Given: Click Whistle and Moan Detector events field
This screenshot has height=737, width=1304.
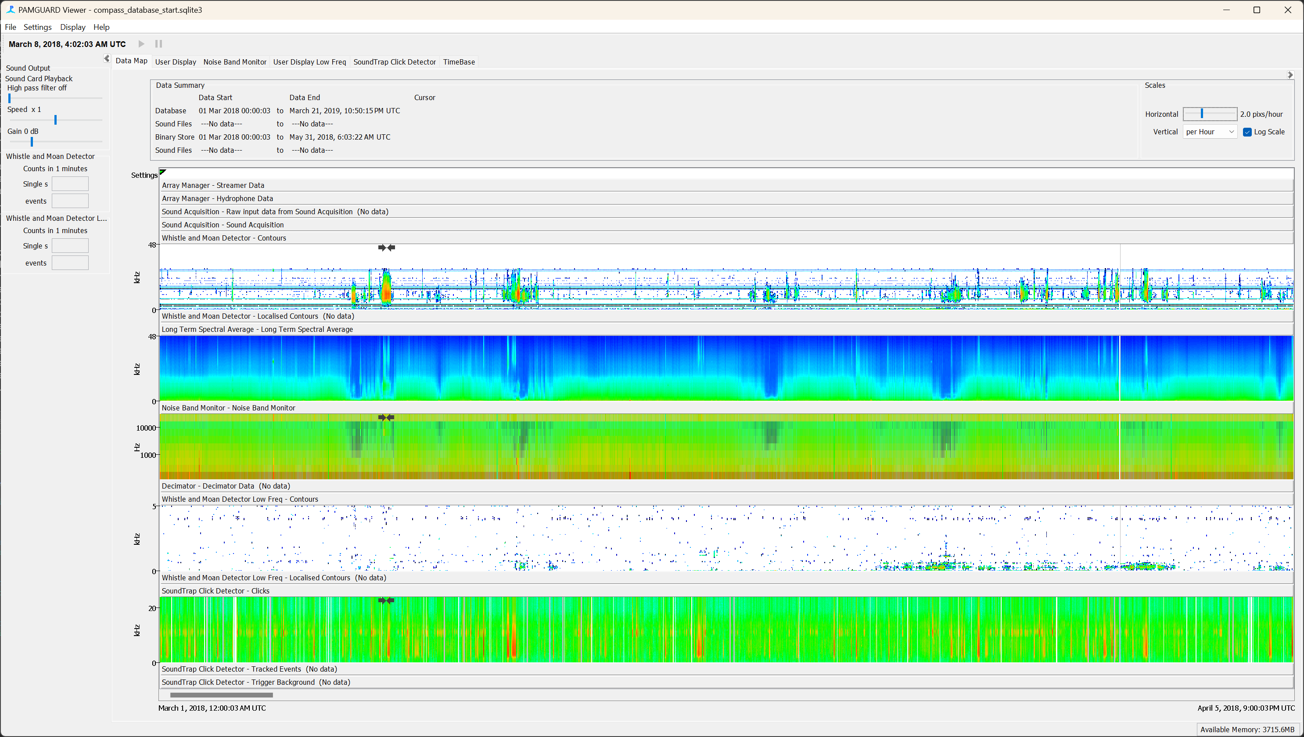Looking at the screenshot, I should pyautogui.click(x=70, y=201).
